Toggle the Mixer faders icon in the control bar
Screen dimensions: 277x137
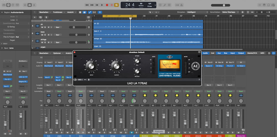tap(30, 5)
